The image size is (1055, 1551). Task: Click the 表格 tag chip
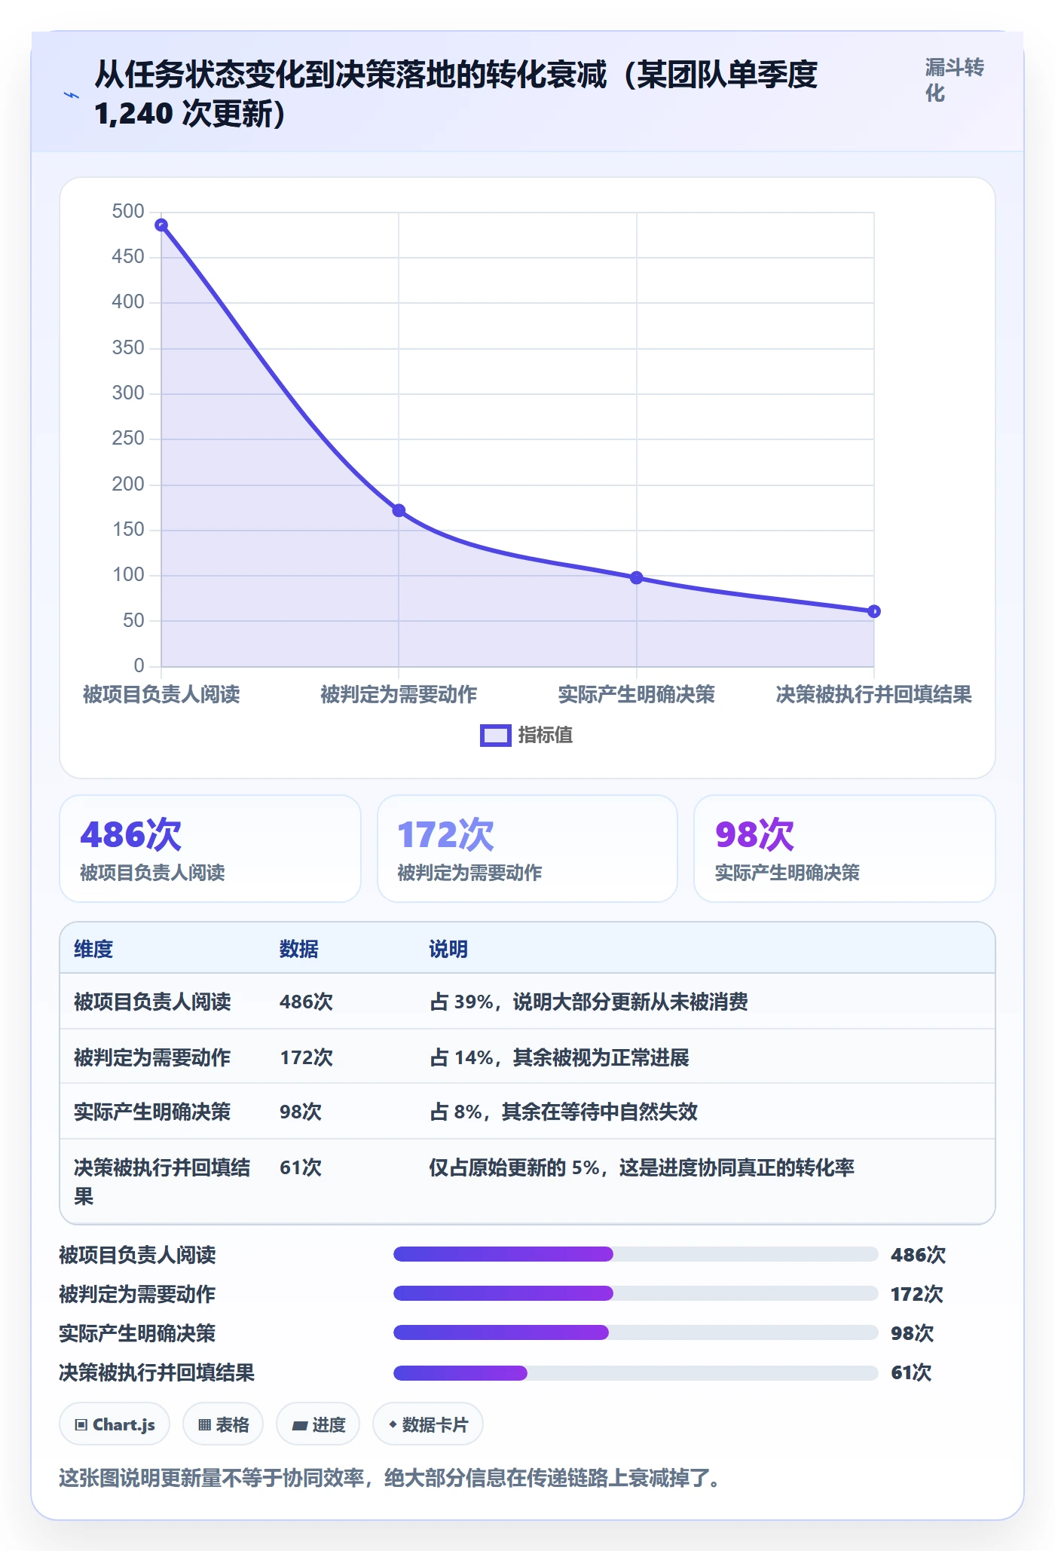click(223, 1424)
